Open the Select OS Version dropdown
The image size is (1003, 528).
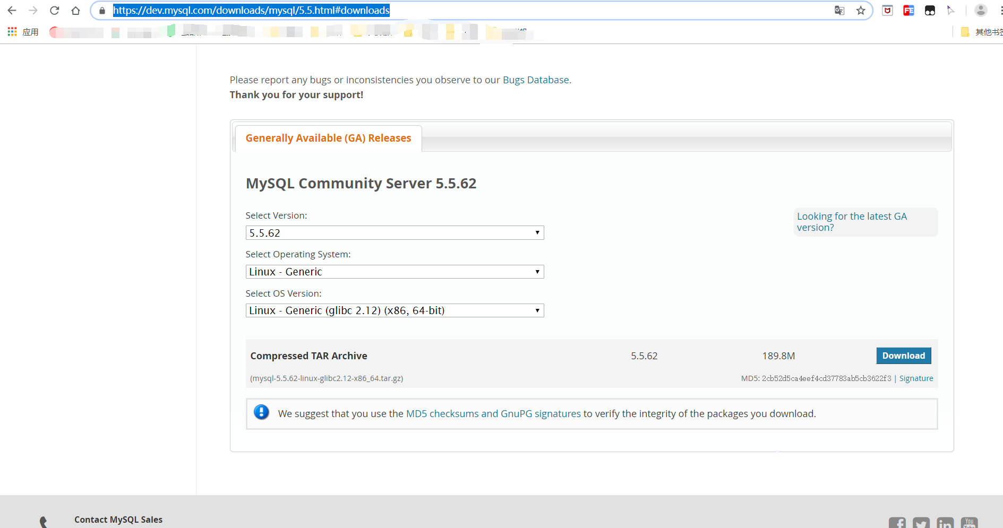(395, 310)
